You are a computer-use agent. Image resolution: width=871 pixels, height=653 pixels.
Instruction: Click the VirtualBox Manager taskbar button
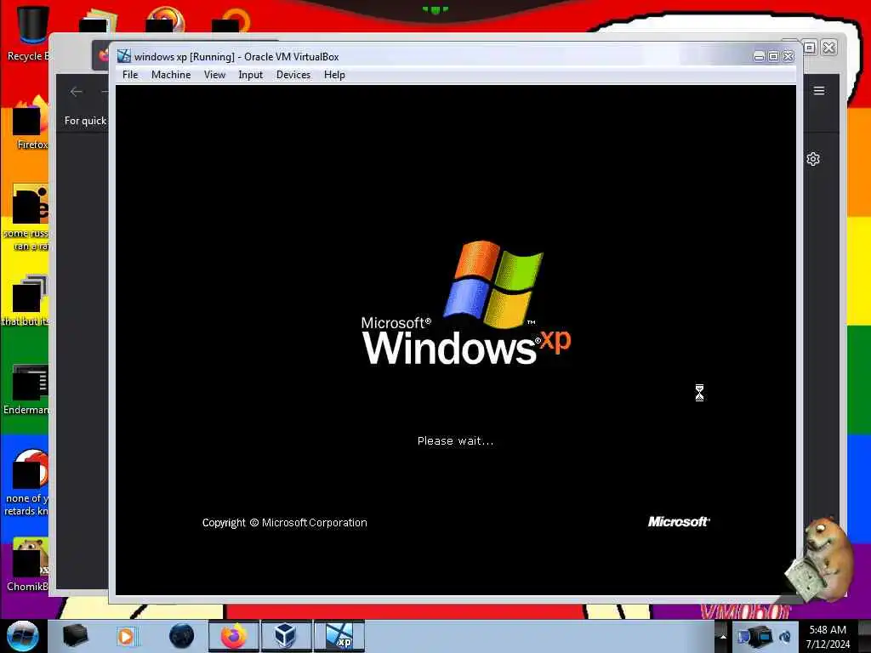click(x=286, y=636)
